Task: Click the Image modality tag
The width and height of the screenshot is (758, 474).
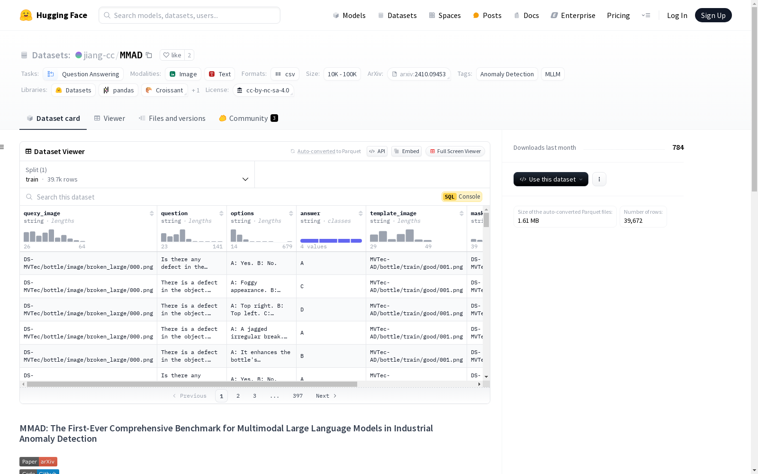Action: (183, 74)
